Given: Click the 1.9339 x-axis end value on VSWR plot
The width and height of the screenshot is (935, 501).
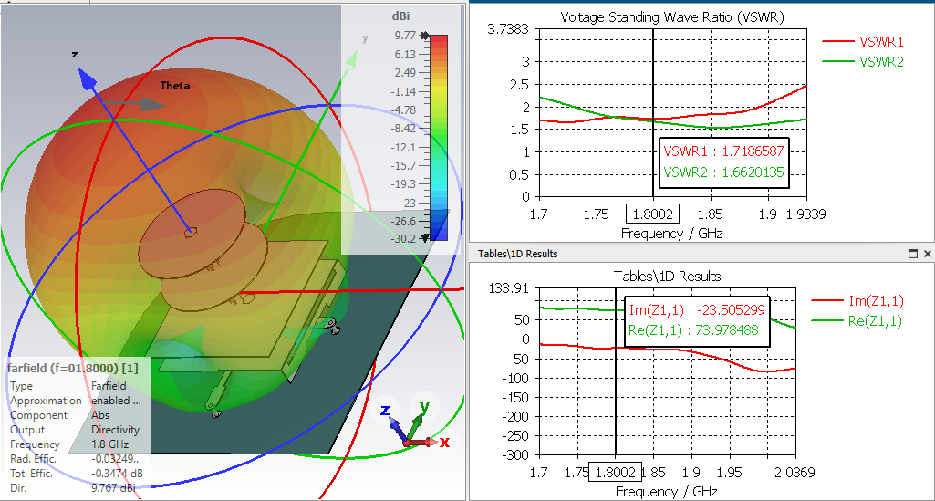Looking at the screenshot, I should click(806, 214).
